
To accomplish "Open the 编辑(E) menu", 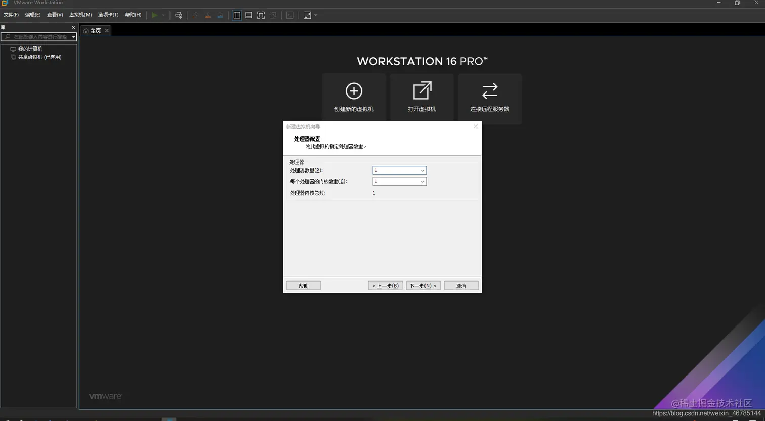I will tap(33, 15).
